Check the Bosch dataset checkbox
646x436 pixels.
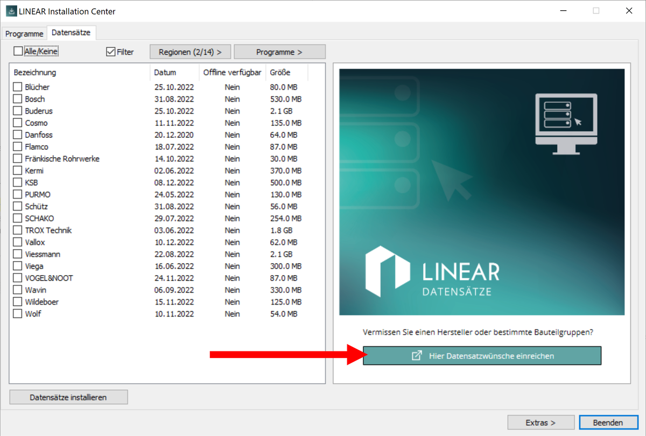point(18,99)
